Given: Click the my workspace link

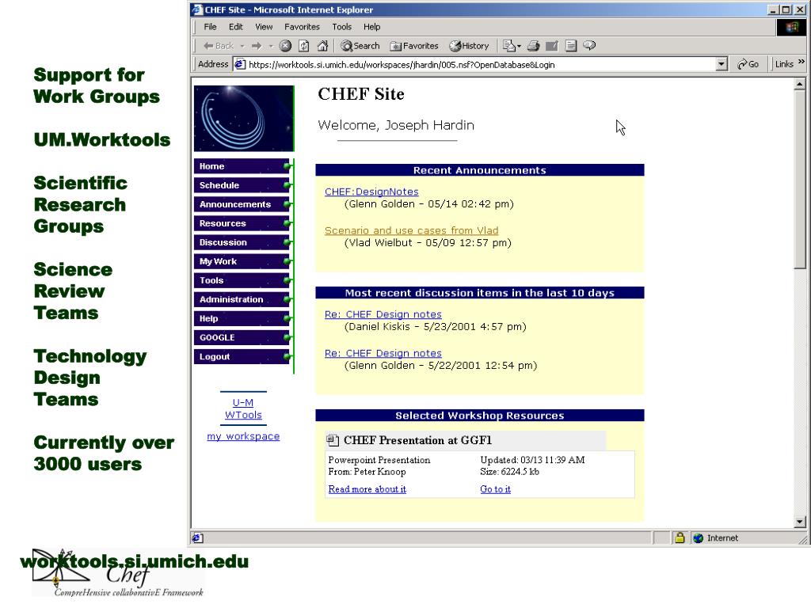Looking at the screenshot, I should (x=243, y=436).
